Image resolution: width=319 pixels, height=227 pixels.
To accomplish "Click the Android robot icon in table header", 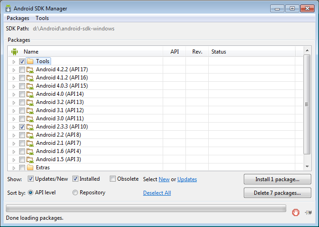I will [x=15, y=52].
